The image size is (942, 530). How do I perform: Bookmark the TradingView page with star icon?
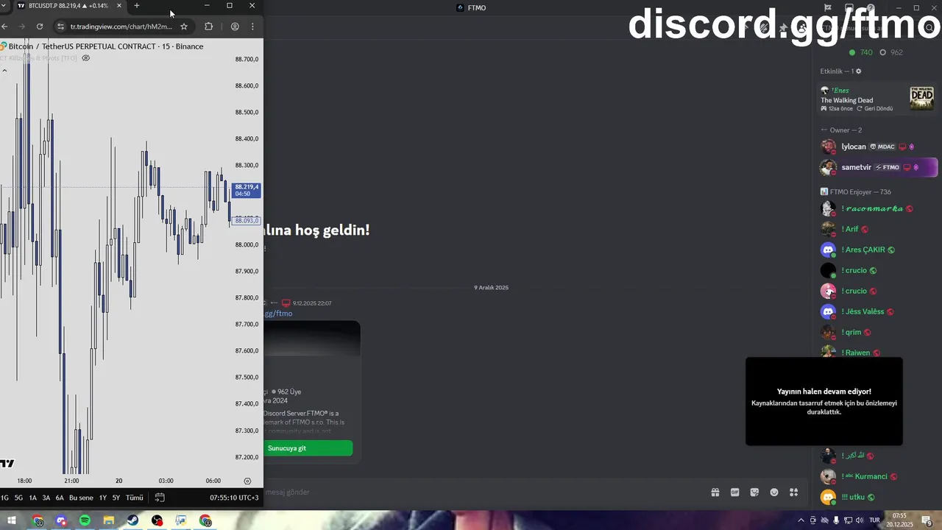tap(184, 26)
